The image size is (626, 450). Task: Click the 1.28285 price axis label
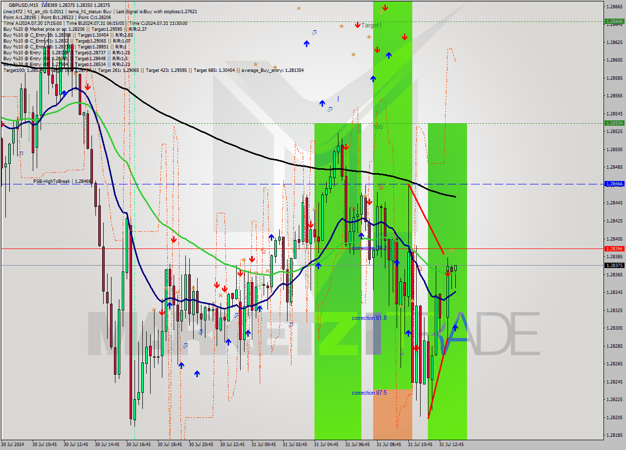pyautogui.click(x=614, y=346)
